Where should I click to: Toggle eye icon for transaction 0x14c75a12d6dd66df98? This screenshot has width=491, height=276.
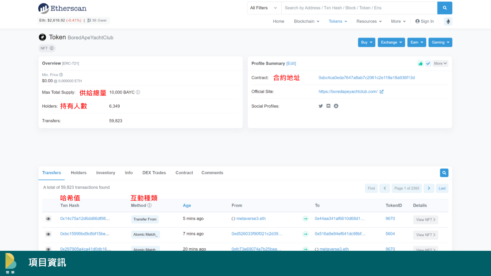point(48,219)
